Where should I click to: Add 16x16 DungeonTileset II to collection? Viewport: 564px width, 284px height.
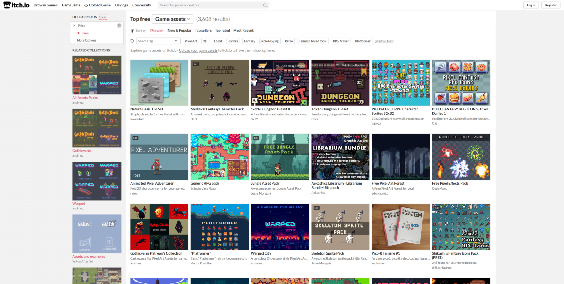tap(291, 66)
